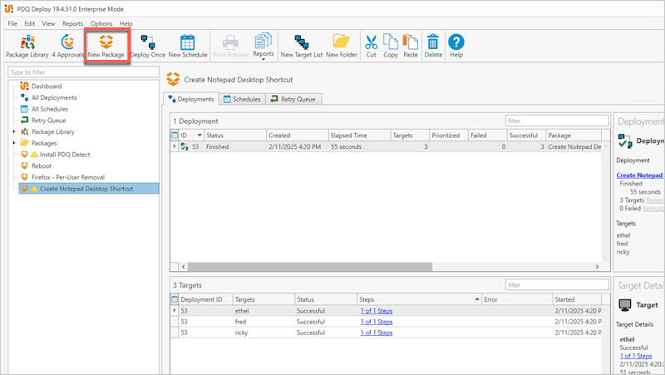Open the Create Notepad link in Deployment panel
This screenshot has height=375, width=665.
(639, 175)
